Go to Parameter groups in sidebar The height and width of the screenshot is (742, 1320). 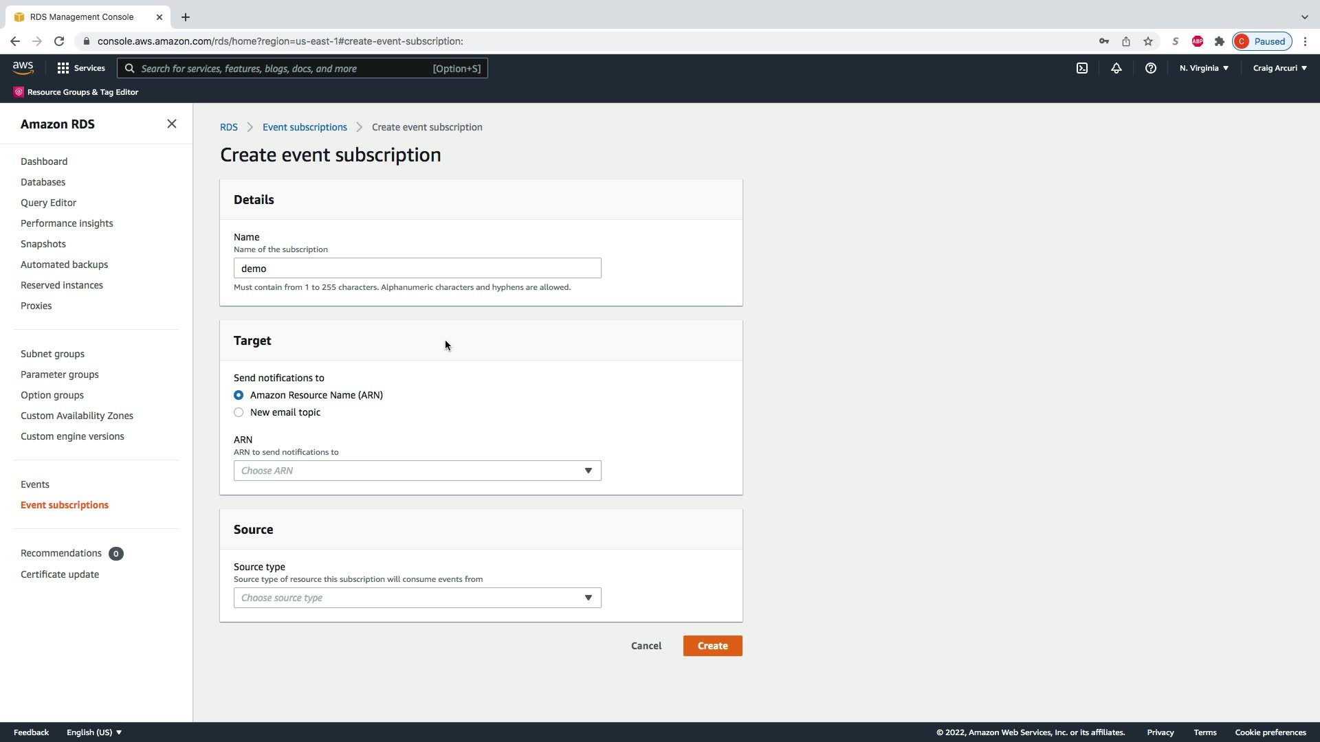pos(60,374)
